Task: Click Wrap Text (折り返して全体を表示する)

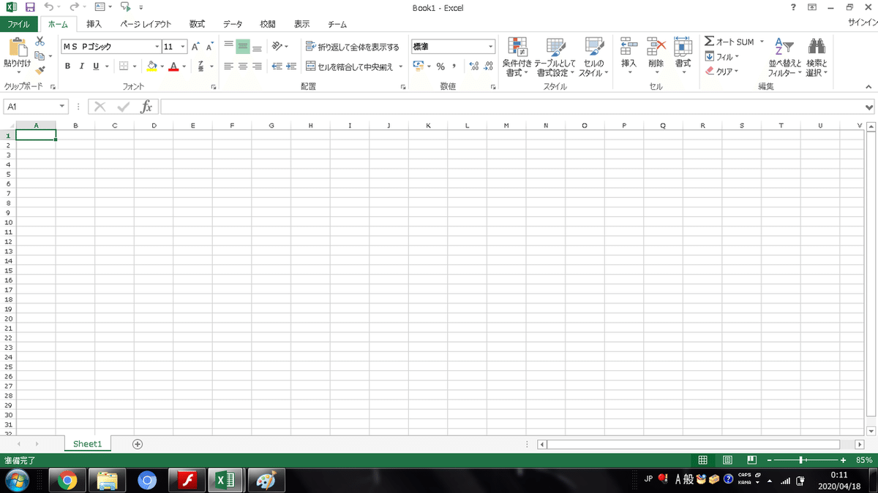Action: click(x=352, y=47)
